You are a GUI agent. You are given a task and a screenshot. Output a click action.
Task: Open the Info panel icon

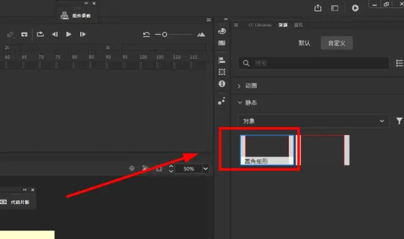[x=222, y=84]
